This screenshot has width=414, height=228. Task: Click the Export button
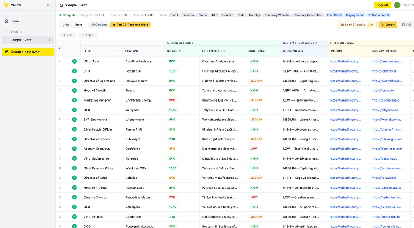coord(388,25)
